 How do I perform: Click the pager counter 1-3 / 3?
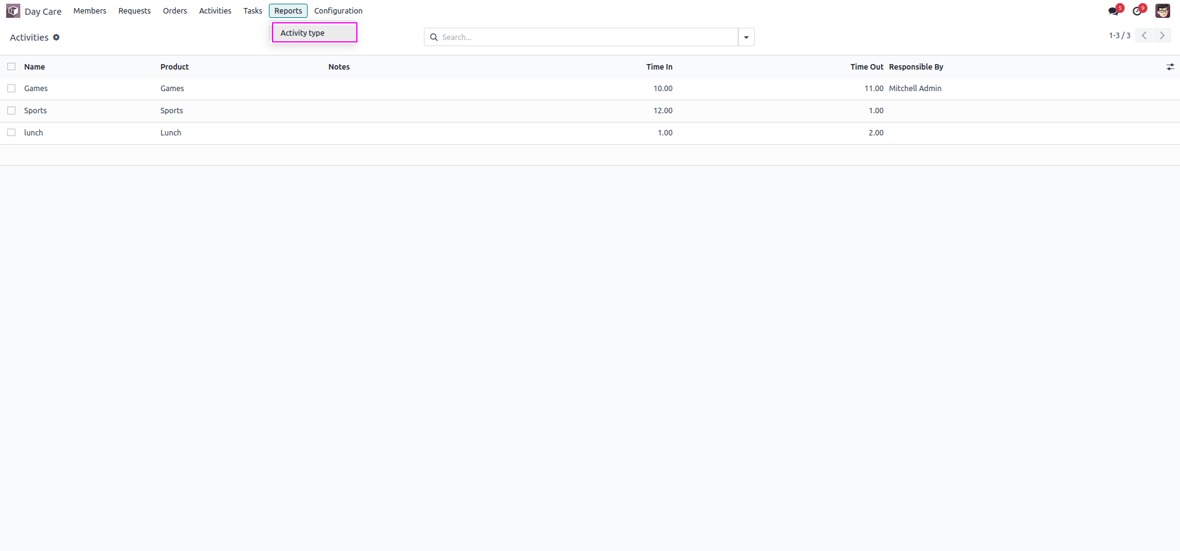coord(1120,36)
